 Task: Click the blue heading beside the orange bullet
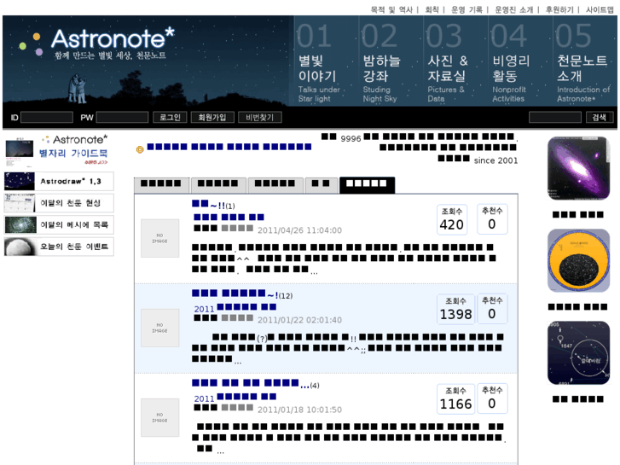[229, 148]
